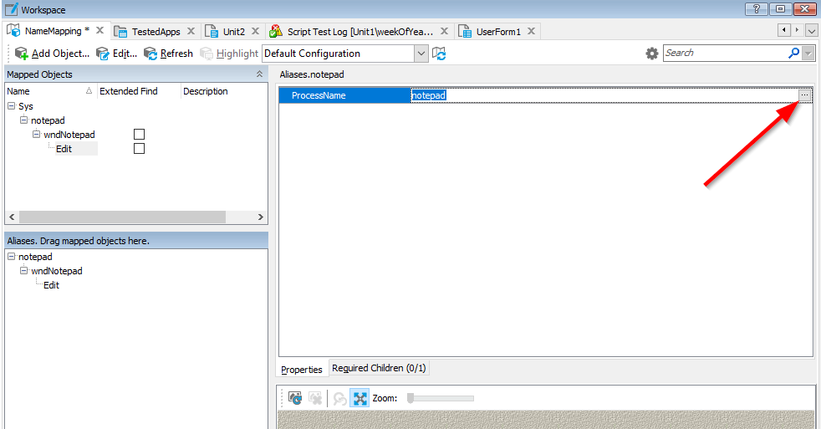Screen dimensions: 821x429
Task: Click the notepad value field
Action: click(604, 95)
